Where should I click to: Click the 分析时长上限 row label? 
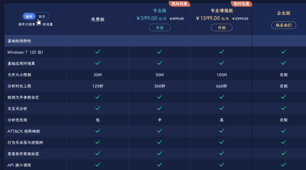19,86
